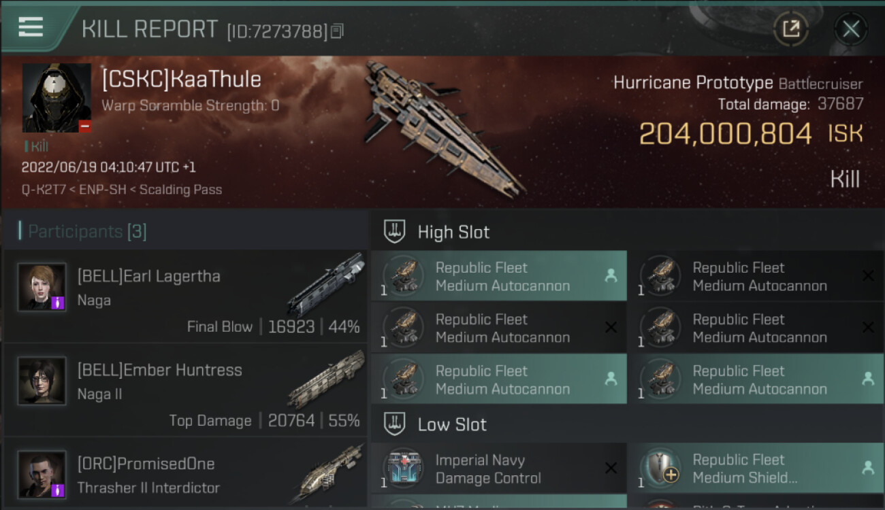Expand the Participants list header
This screenshot has width=885, height=510.
(86, 231)
